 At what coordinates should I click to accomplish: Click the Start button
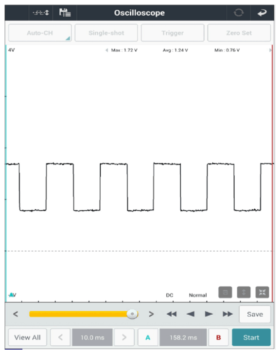(x=251, y=337)
